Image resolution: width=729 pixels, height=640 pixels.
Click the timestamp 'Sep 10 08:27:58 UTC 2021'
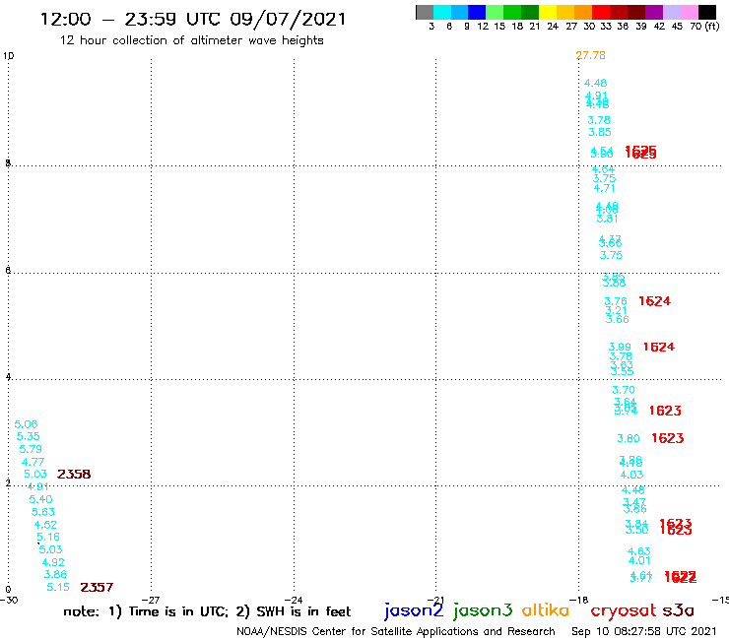644,632
